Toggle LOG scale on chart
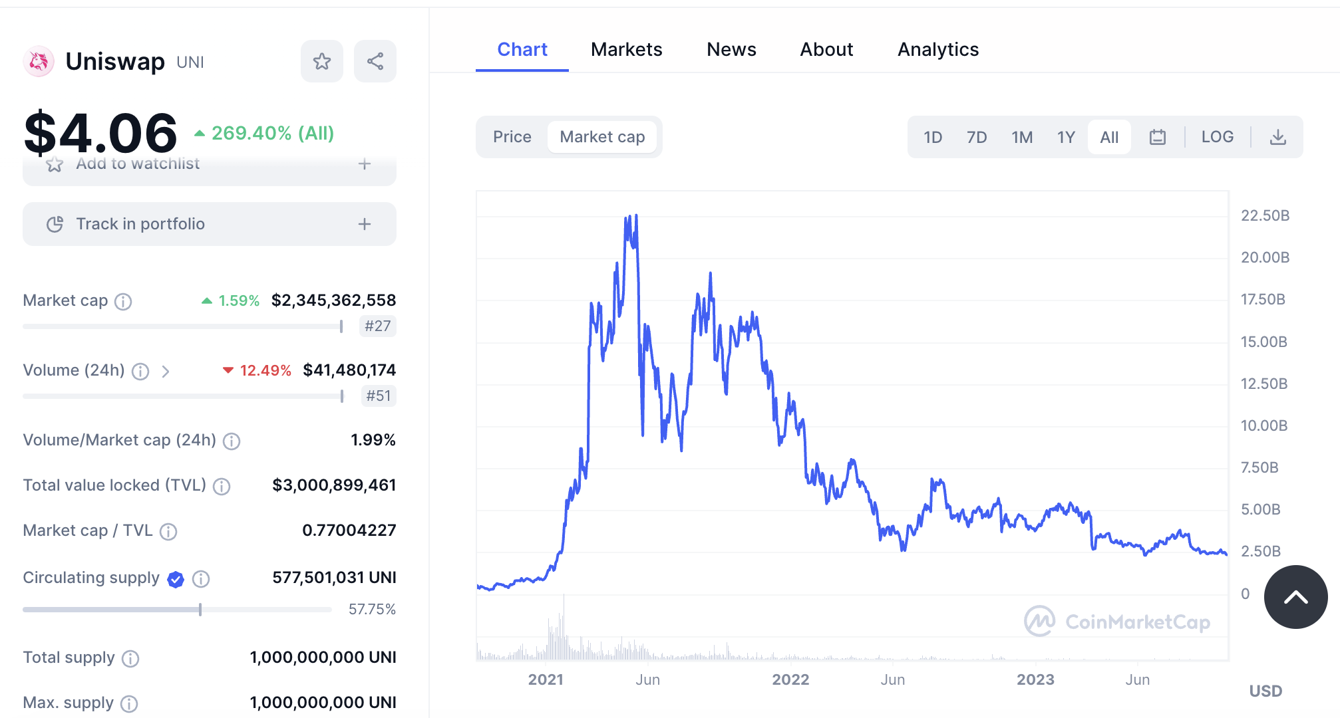The width and height of the screenshot is (1340, 718). tap(1217, 137)
